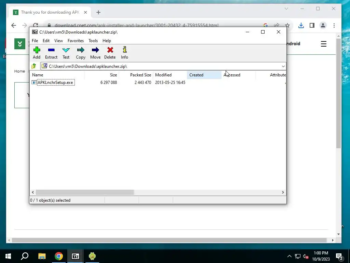This screenshot has height=263, width=350.
Task: Click the muted volume tray icon
Action: (x=306, y=256)
